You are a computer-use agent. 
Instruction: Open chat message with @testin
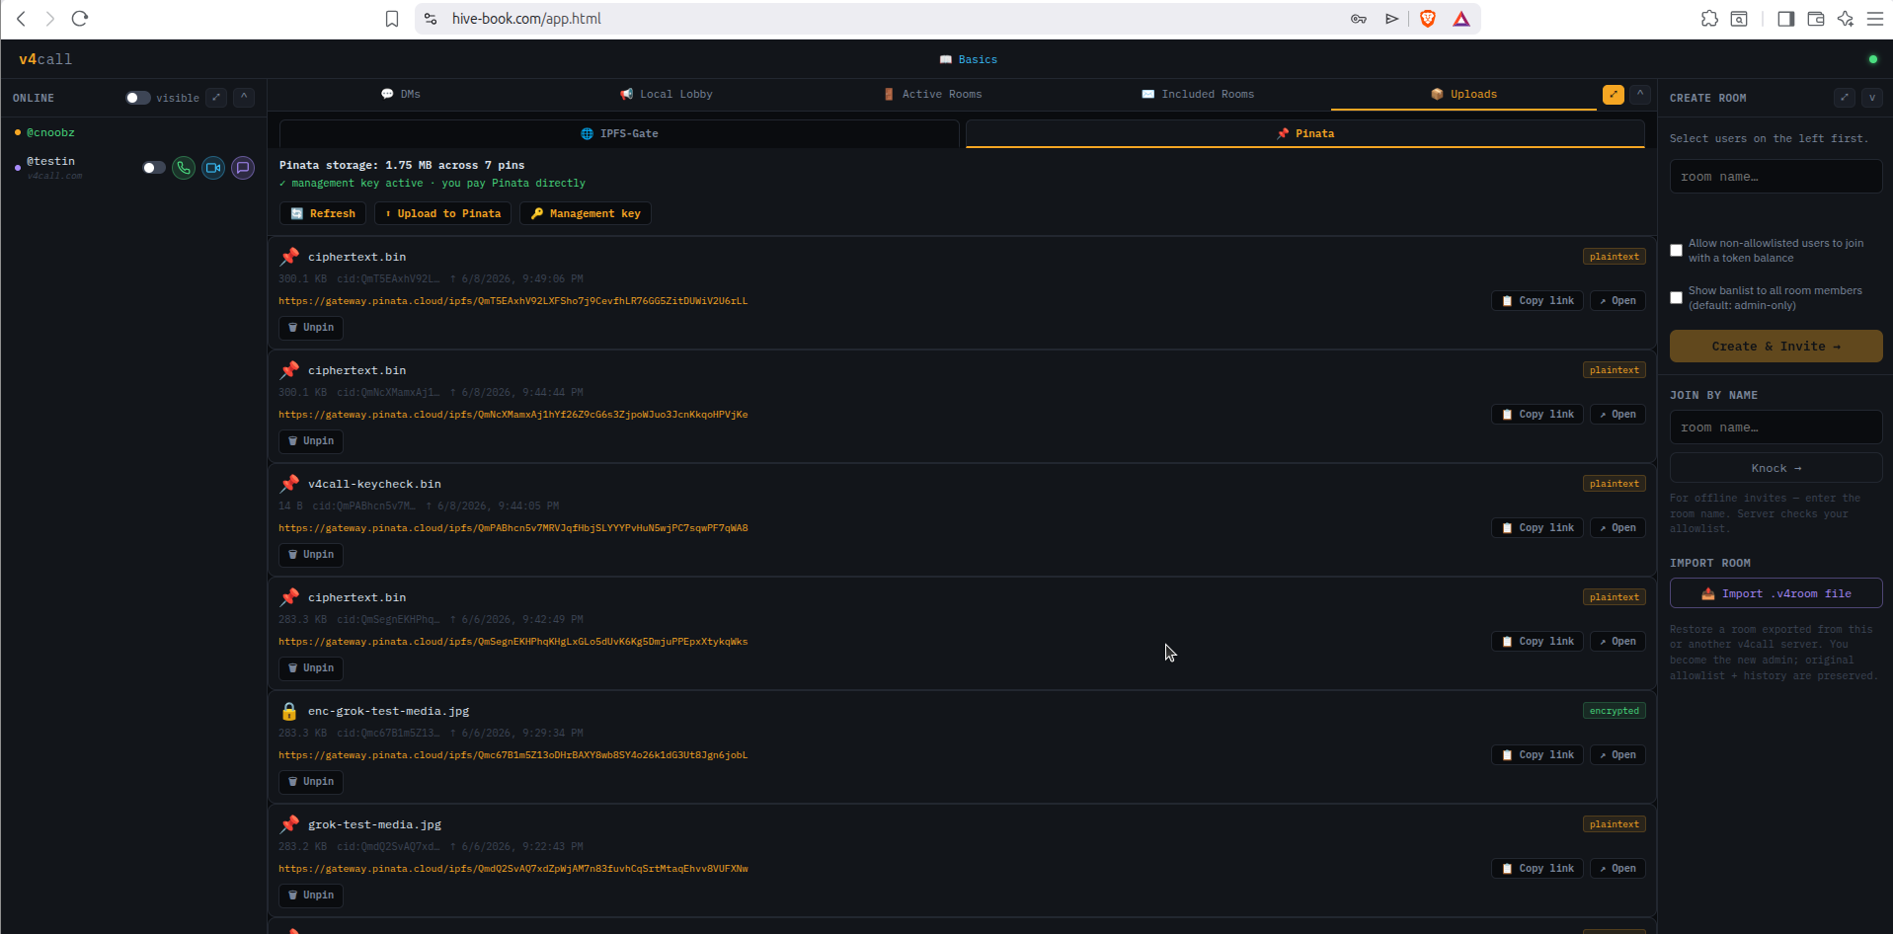pos(243,168)
